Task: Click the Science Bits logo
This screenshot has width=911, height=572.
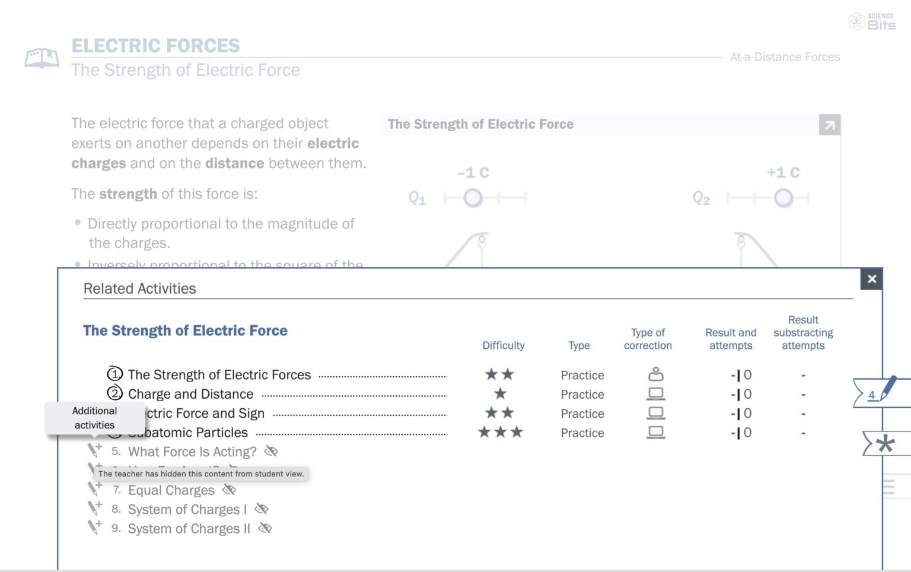Action: click(872, 21)
